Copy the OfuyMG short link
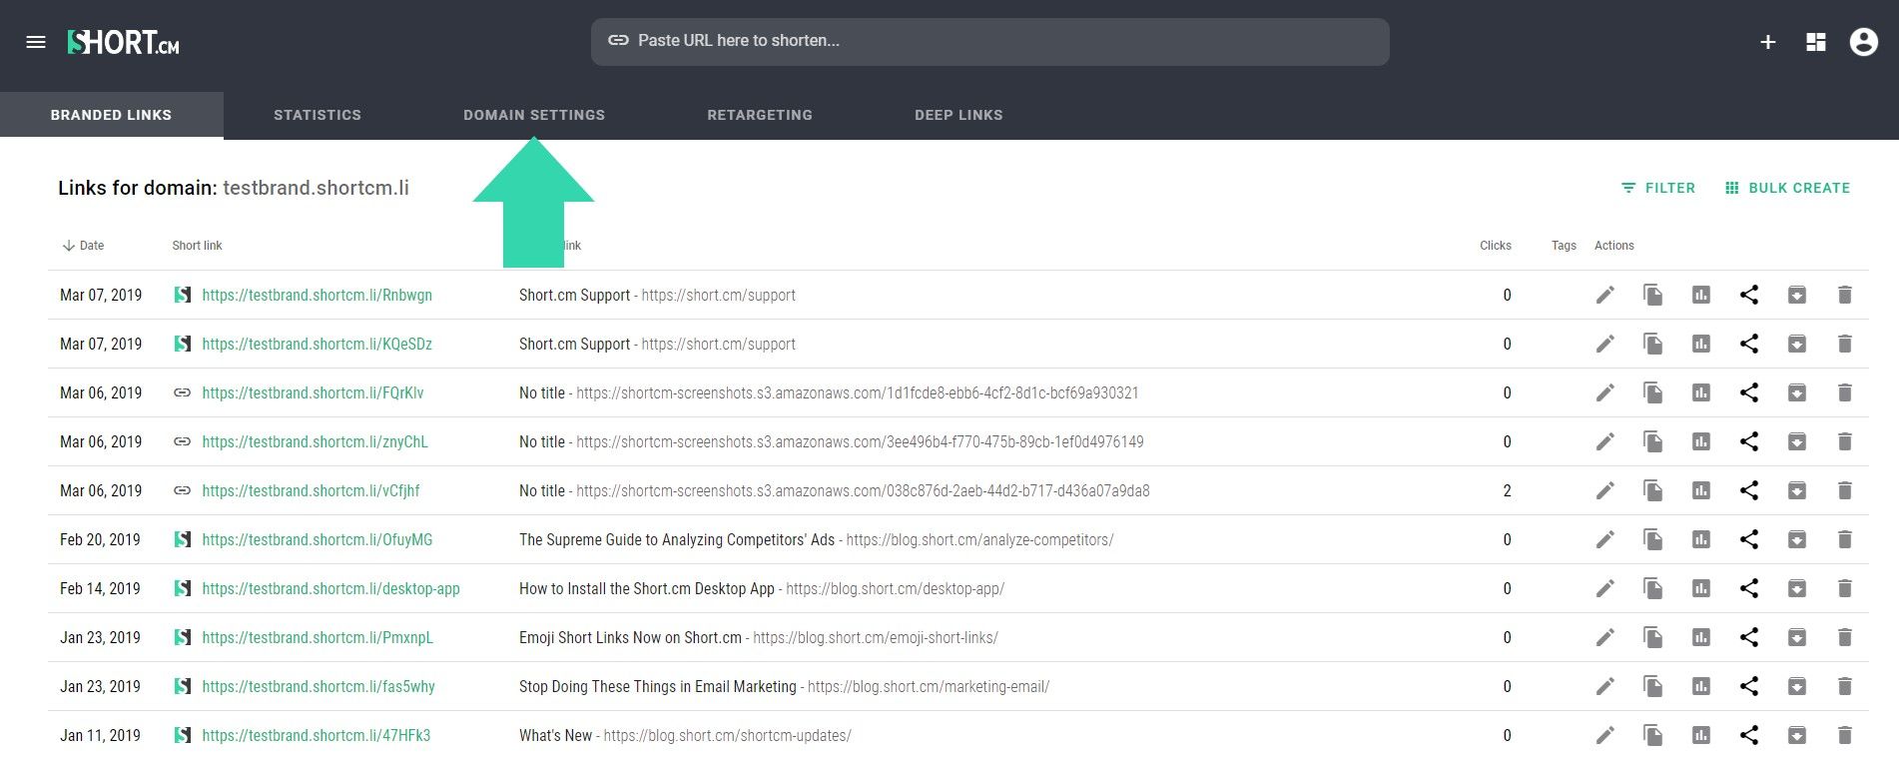The image size is (1899, 757). click(x=1652, y=539)
